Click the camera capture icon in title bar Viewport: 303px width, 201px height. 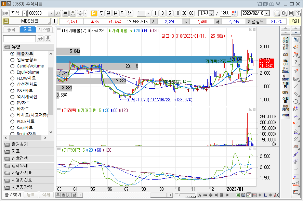coord(272,4)
